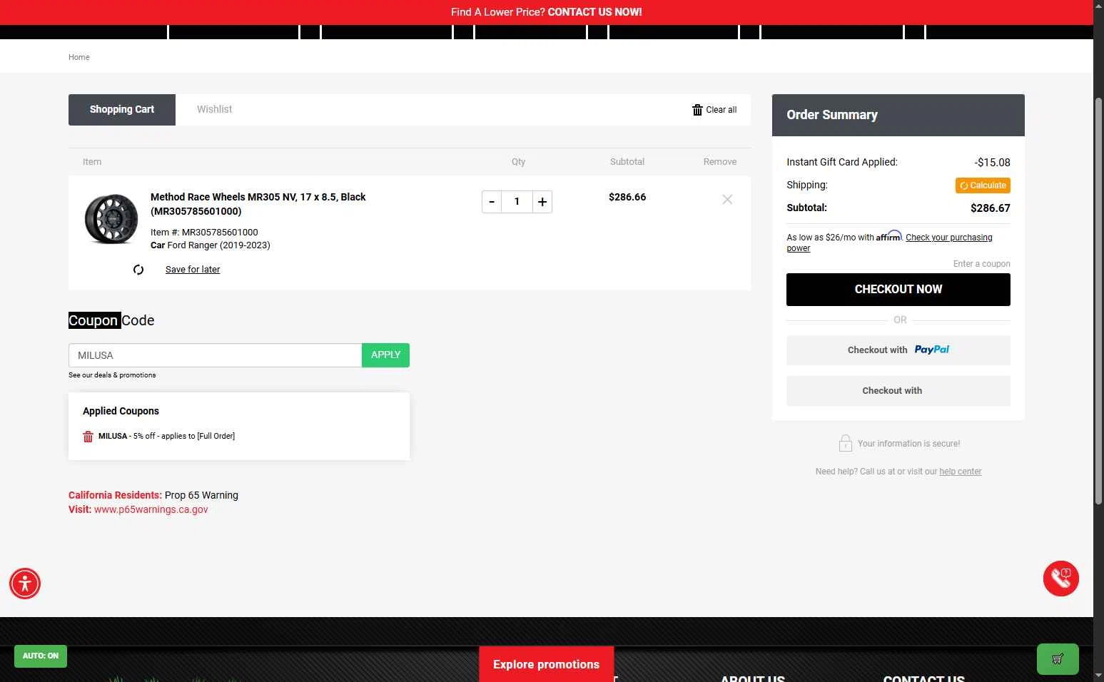Click the red phone call-back icon

1061,579
